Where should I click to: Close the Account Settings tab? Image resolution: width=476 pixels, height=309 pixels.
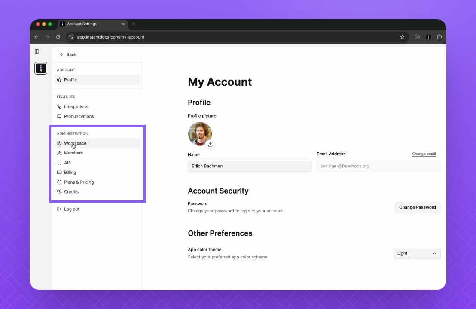(x=123, y=24)
